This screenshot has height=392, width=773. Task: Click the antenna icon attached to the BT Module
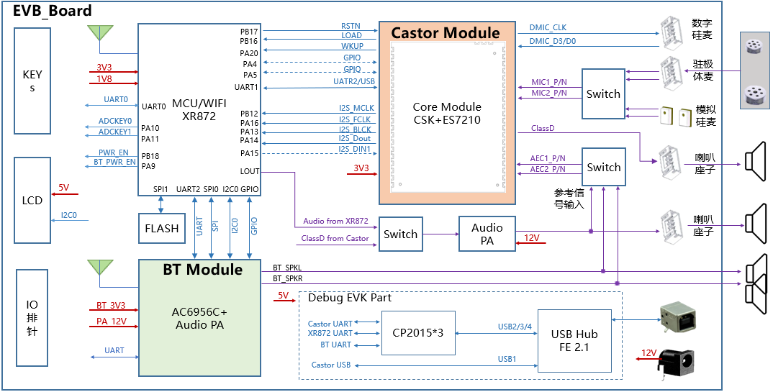(x=100, y=268)
